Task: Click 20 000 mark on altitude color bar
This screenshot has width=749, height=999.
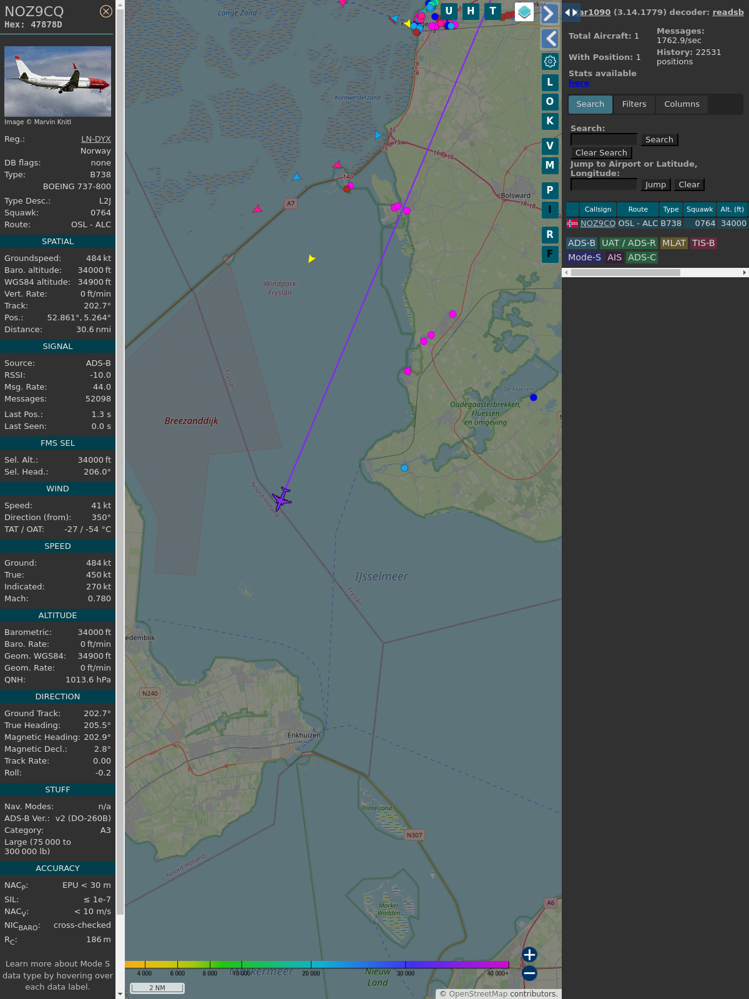Action: click(x=311, y=973)
